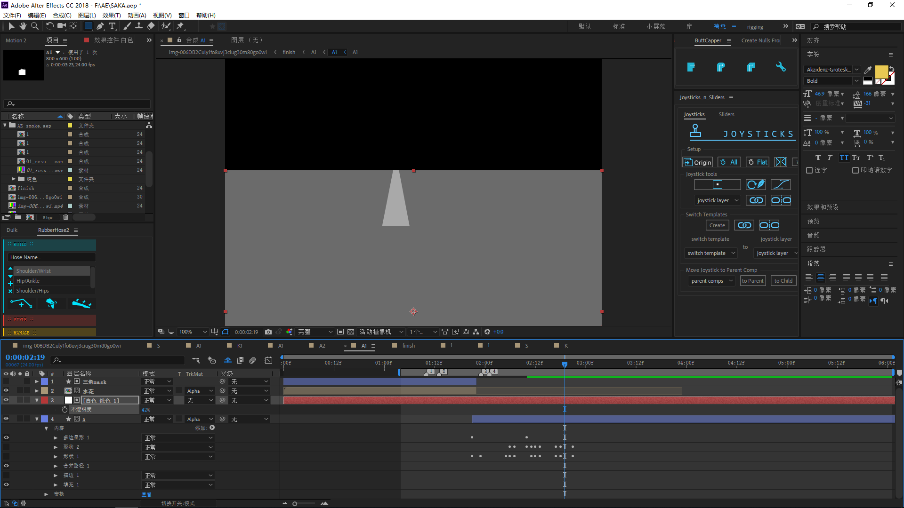Open the 效果(T) menu
The width and height of the screenshot is (904, 508).
[x=112, y=15]
